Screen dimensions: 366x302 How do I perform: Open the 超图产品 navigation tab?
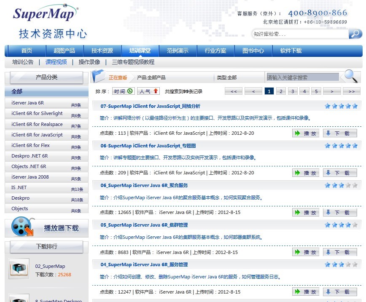(x=65, y=51)
